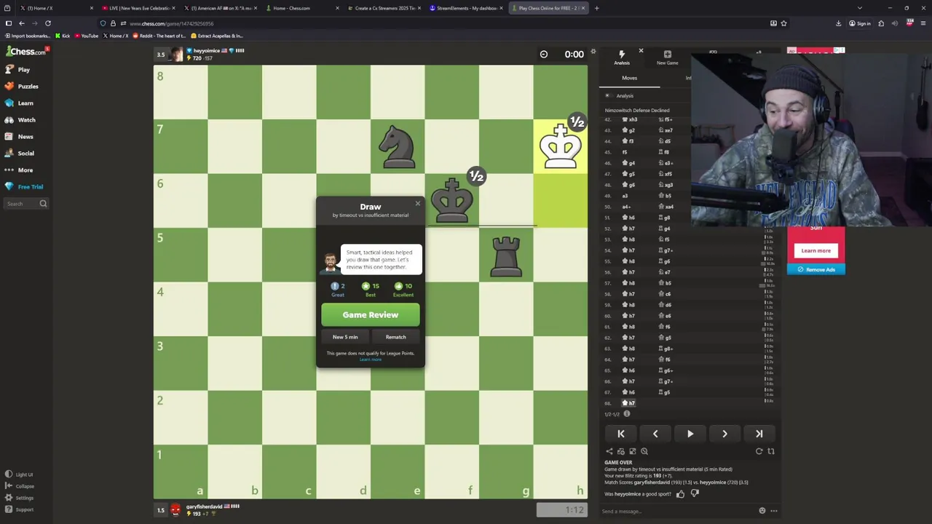Switch to the Moves tab
932x524 pixels.
point(629,78)
